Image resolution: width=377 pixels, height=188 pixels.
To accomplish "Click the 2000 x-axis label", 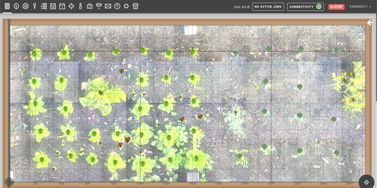I will click(271, 184).
